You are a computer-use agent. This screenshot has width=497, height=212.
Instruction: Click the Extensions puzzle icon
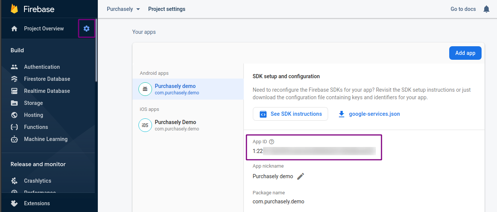pyautogui.click(x=14, y=203)
